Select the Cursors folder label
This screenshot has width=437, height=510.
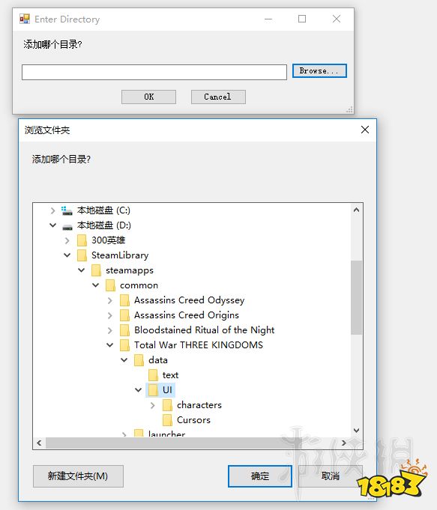point(193,420)
